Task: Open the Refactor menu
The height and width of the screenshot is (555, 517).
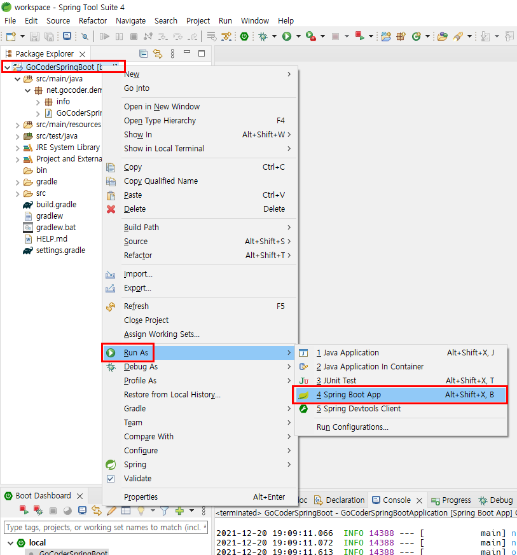Action: 93,20
